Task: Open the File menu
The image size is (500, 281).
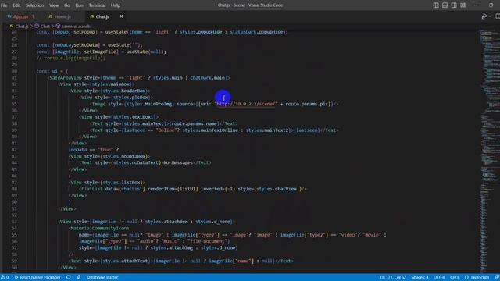Action: (4, 5)
